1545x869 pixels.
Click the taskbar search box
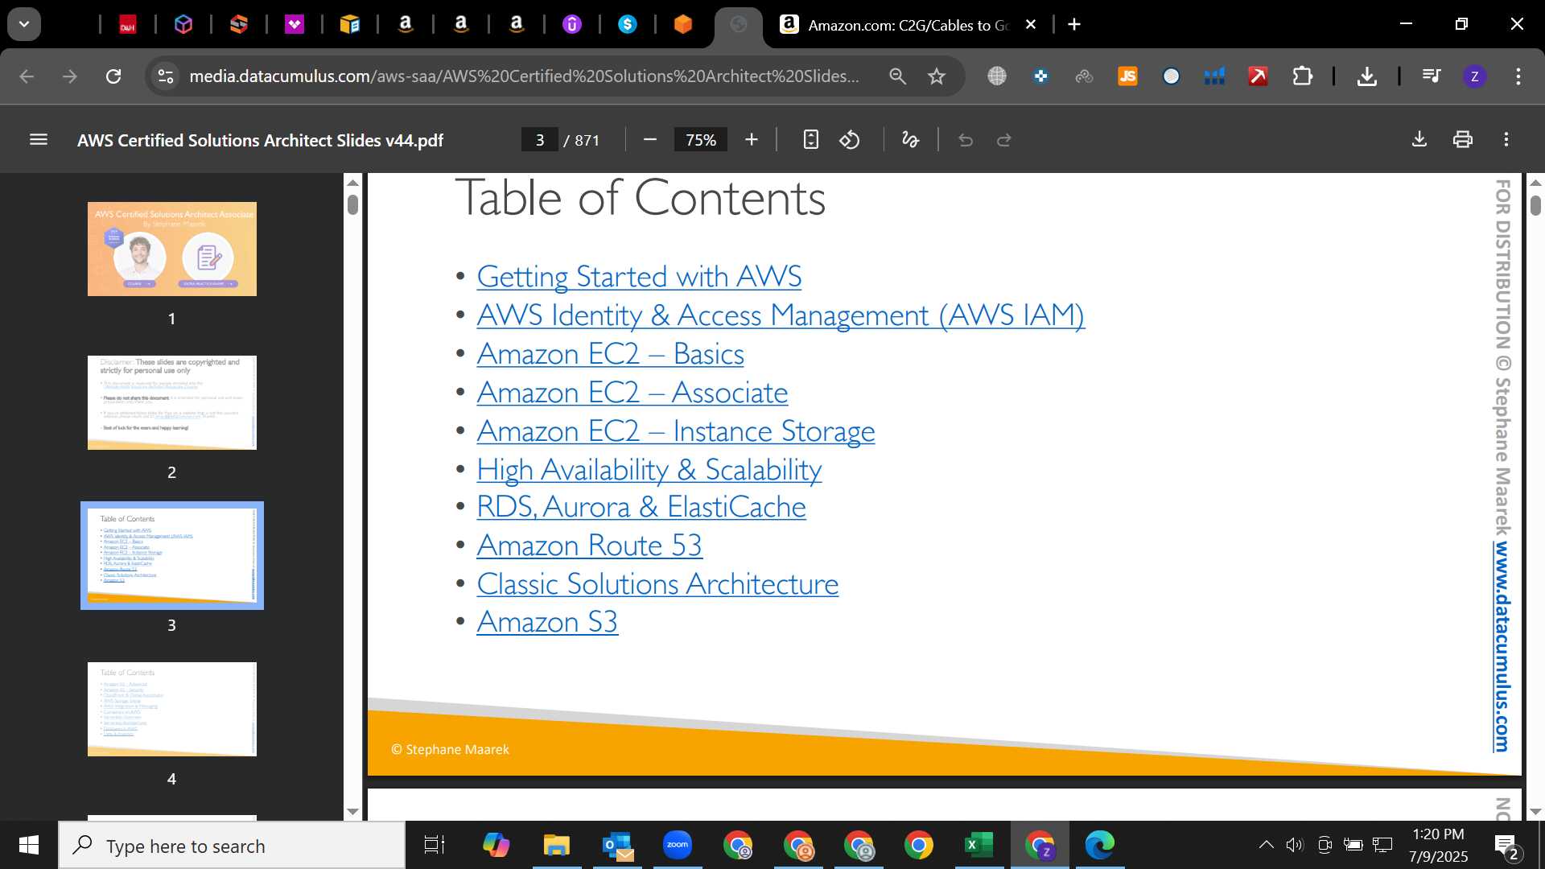click(232, 846)
